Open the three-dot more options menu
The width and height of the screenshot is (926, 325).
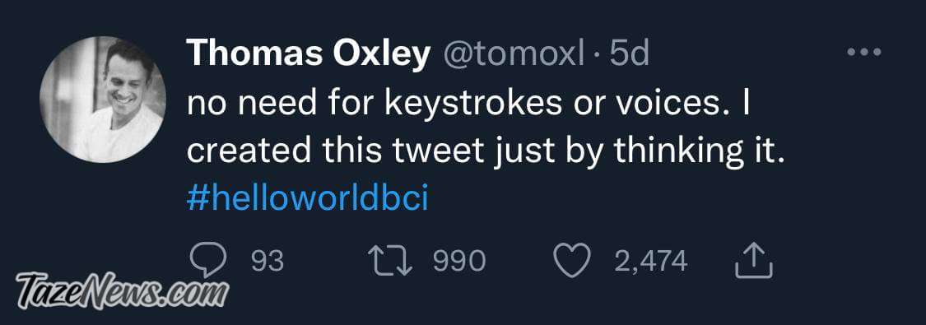tap(864, 53)
